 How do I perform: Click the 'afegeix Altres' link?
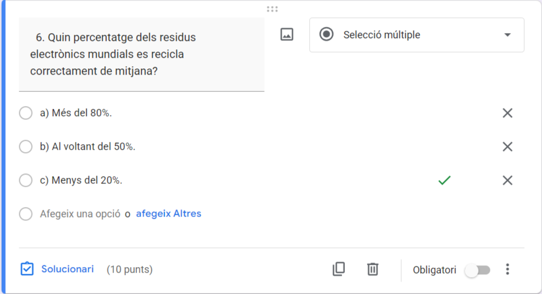click(168, 214)
